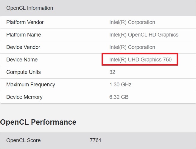This screenshot has height=149, width=196.
Task: Click Intel(R) Corporation in Device Vendor row
Action: tap(132, 47)
